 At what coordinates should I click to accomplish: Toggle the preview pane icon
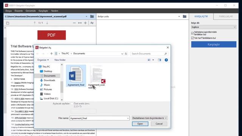pyautogui.click(x=160, y=60)
